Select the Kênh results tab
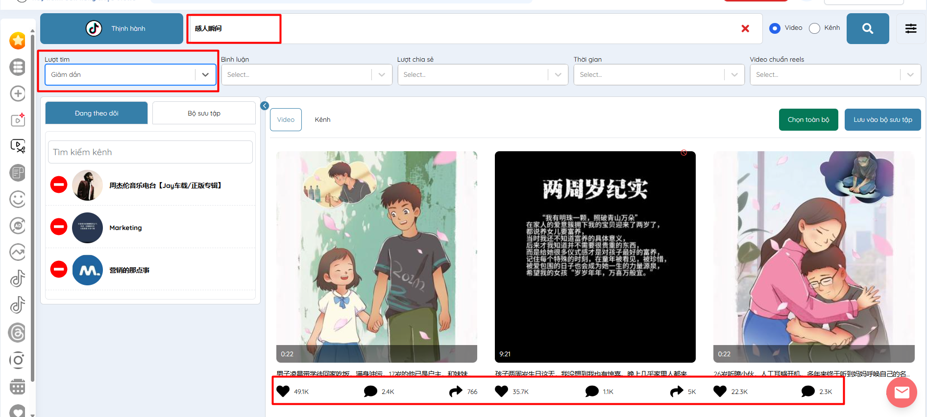The width and height of the screenshot is (927, 417). pos(322,119)
